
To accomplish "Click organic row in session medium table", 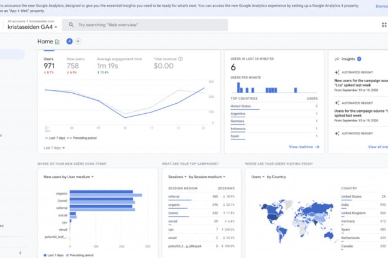I will (201, 205).
